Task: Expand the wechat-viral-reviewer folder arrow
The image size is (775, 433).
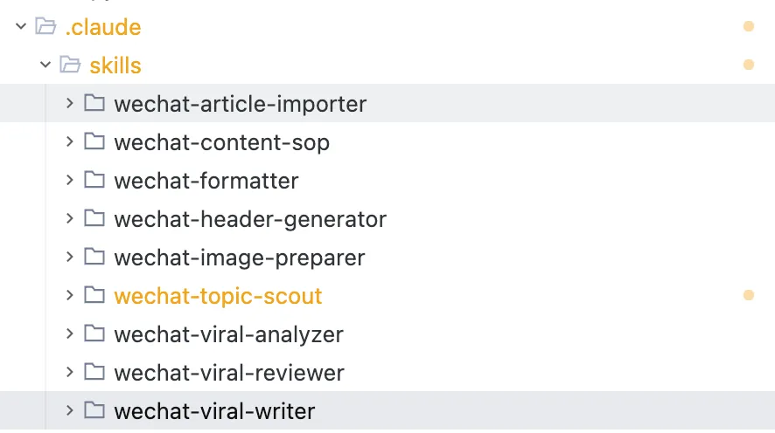Action: coord(70,373)
